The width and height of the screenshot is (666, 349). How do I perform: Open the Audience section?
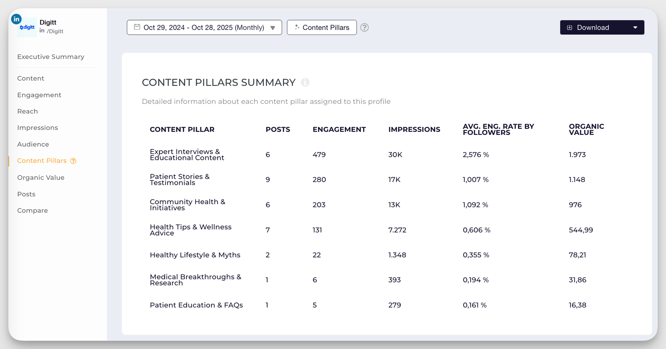point(33,144)
